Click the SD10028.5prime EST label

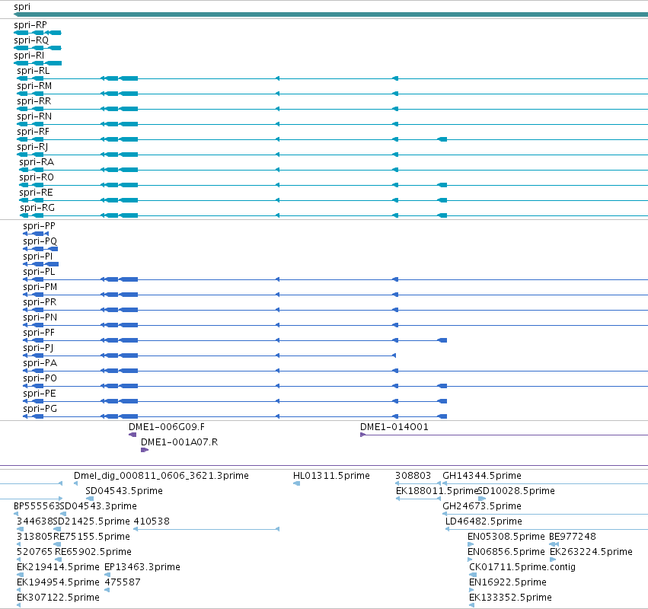[516, 491]
